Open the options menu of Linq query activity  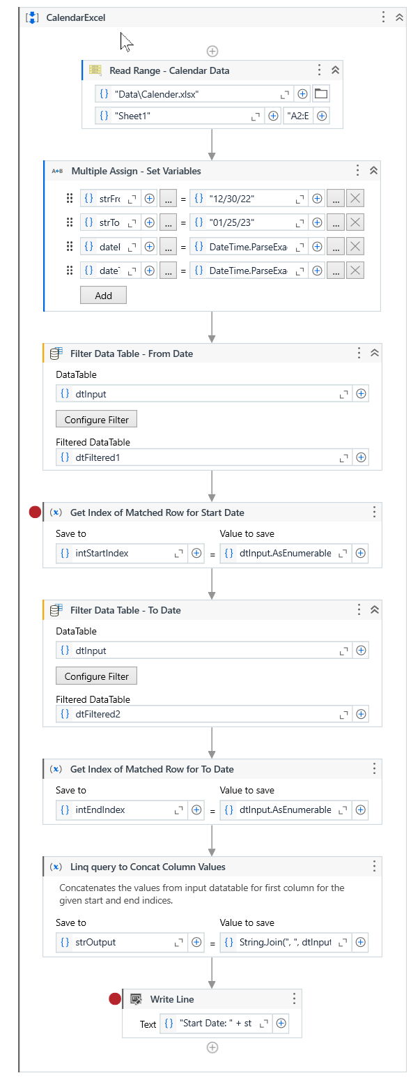tap(374, 867)
